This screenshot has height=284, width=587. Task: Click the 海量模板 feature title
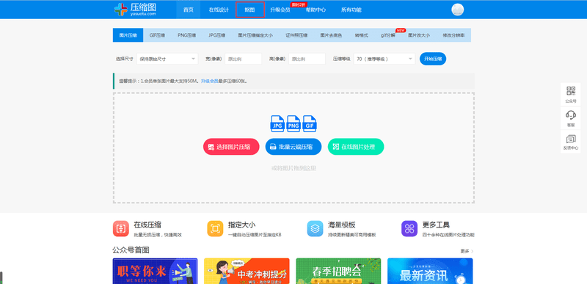click(x=342, y=225)
